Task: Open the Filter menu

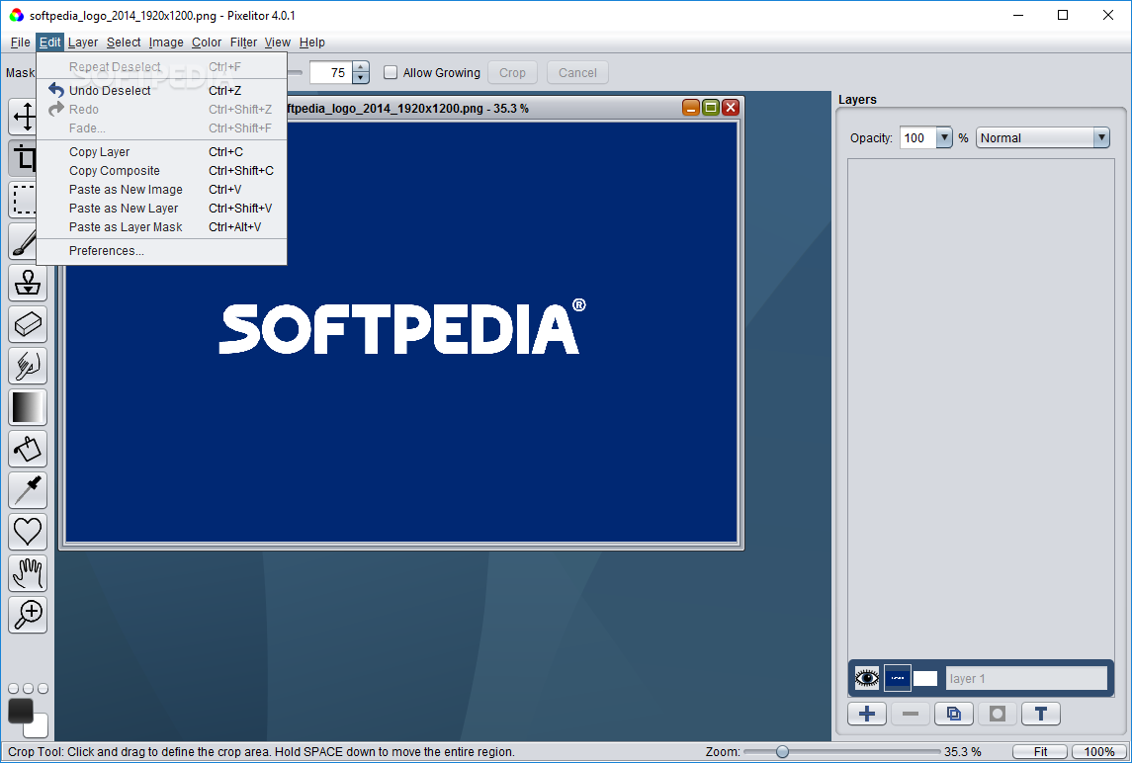Action: click(243, 42)
